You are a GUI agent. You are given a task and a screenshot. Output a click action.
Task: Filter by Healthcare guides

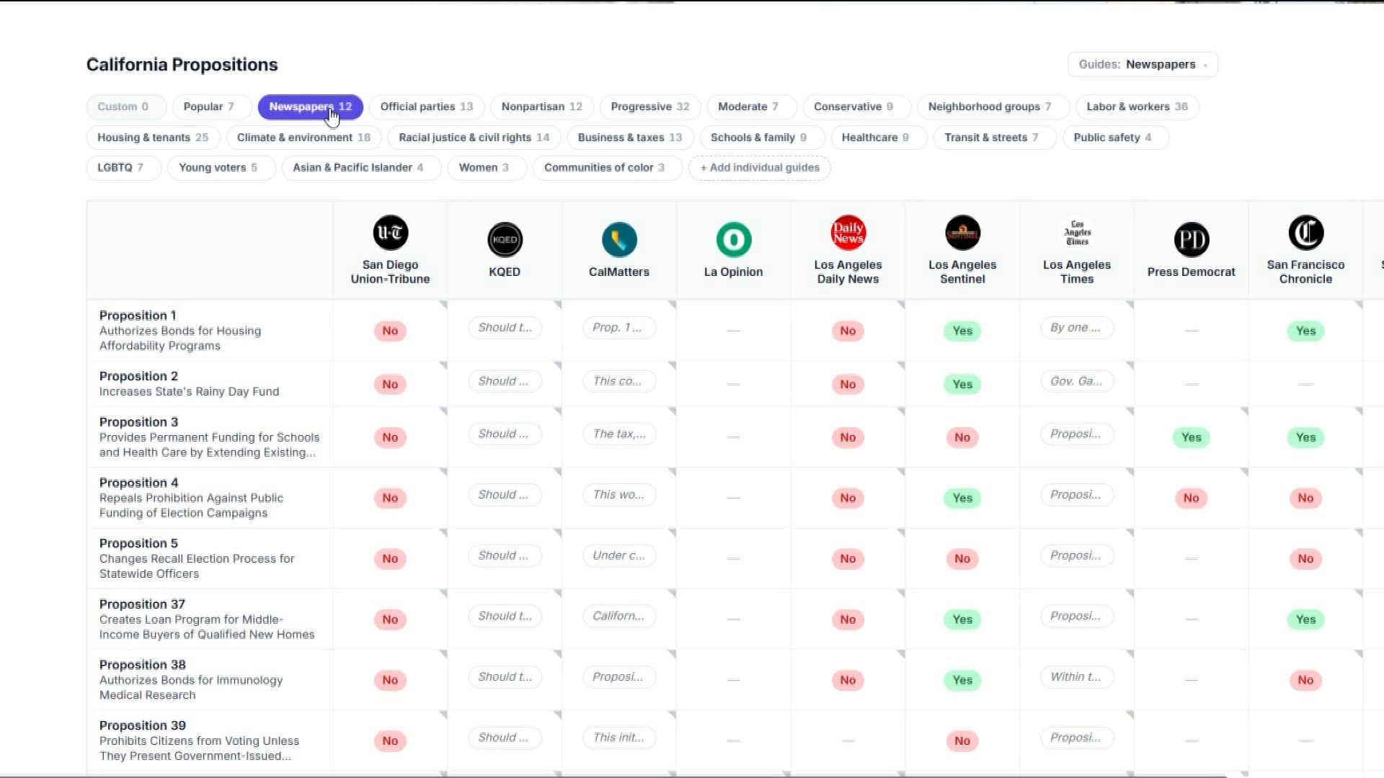[879, 138]
